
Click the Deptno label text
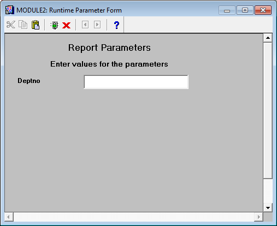click(29, 81)
